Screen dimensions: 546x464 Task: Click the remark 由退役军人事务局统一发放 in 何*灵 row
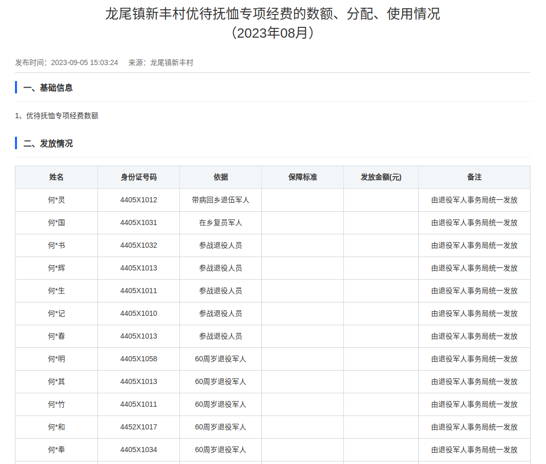[474, 200]
